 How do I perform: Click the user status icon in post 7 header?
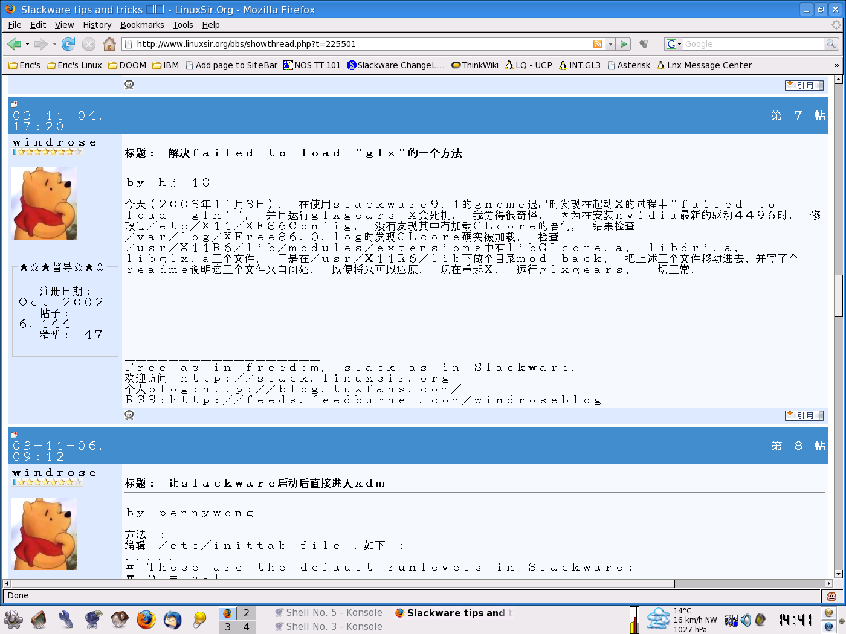pos(129,85)
